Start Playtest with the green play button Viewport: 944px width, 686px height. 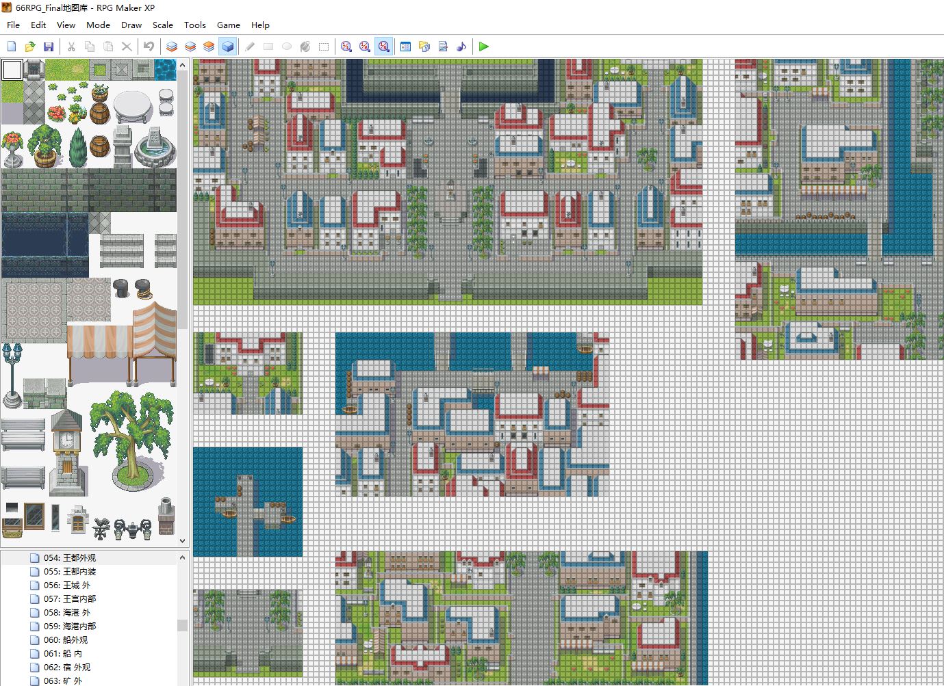(484, 47)
